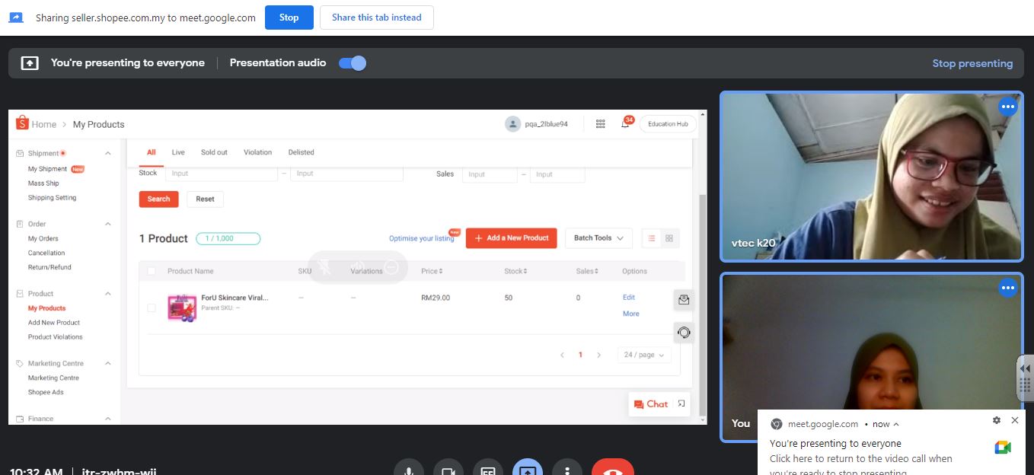The height and width of the screenshot is (475, 1034).
Task: Select the Violation tab
Action: [x=257, y=152]
